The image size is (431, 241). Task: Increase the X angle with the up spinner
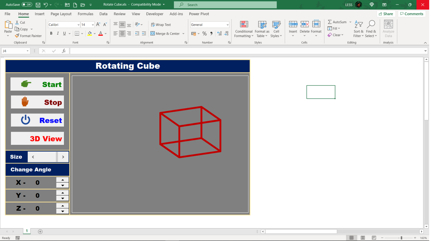pos(62,180)
